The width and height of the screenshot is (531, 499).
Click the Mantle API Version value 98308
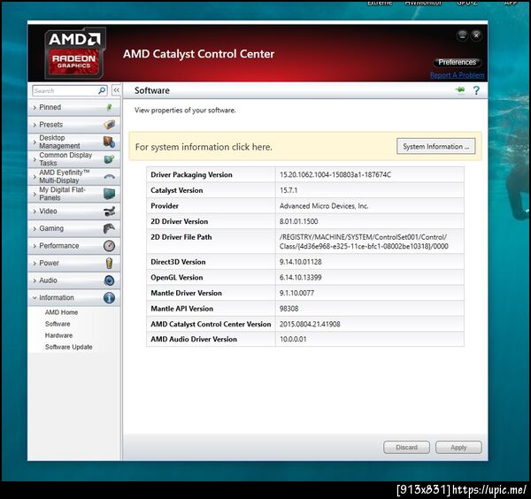coord(289,309)
